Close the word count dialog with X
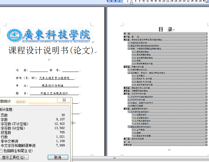 point(64,100)
